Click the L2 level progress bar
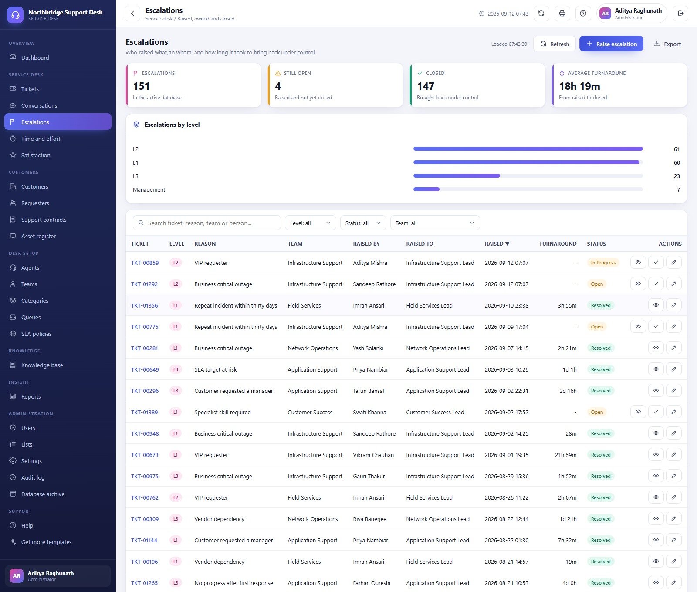This screenshot has height=592, width=697. coord(528,149)
